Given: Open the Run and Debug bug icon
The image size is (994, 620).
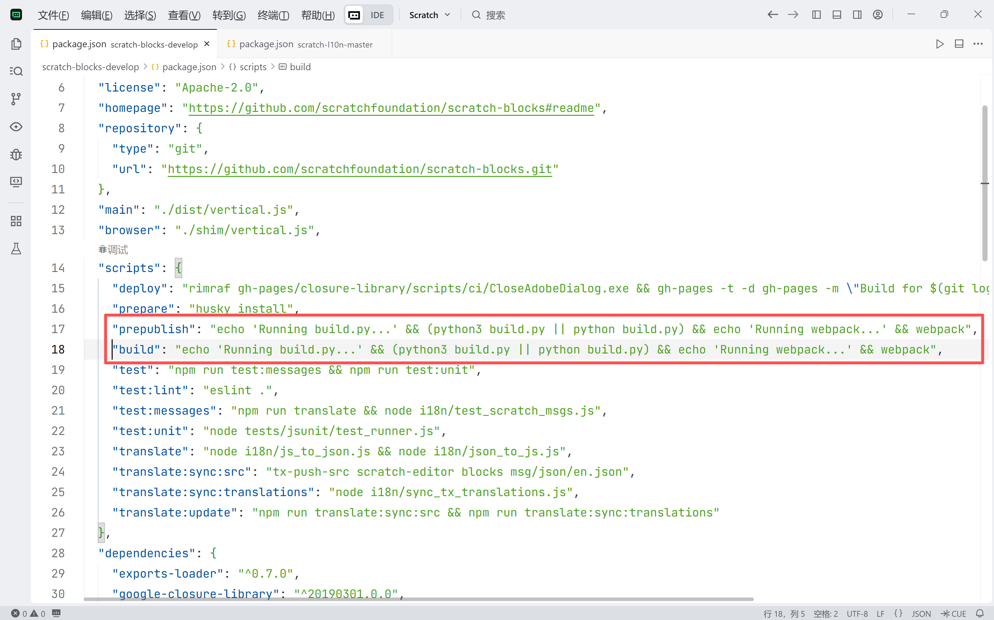Looking at the screenshot, I should pyautogui.click(x=16, y=155).
